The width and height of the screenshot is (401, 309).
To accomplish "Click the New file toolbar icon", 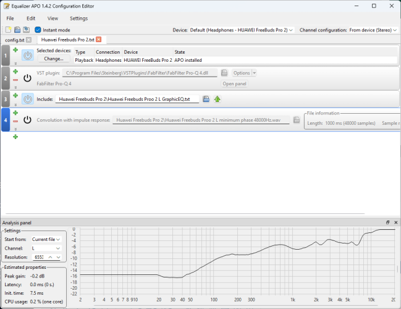I will [8, 30].
